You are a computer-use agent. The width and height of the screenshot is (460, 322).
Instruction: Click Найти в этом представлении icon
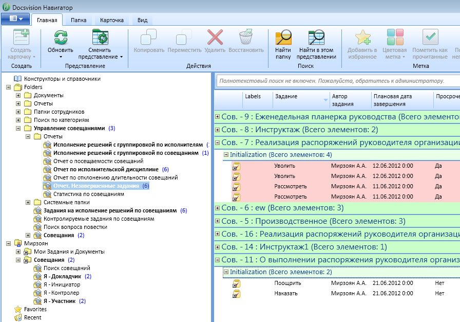coord(316,38)
